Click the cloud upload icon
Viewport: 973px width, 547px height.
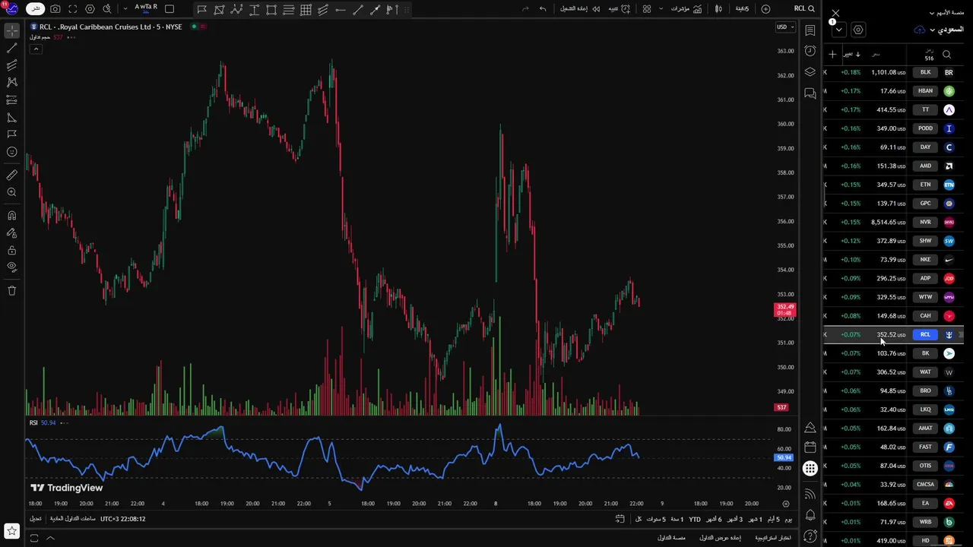pyautogui.click(x=920, y=30)
